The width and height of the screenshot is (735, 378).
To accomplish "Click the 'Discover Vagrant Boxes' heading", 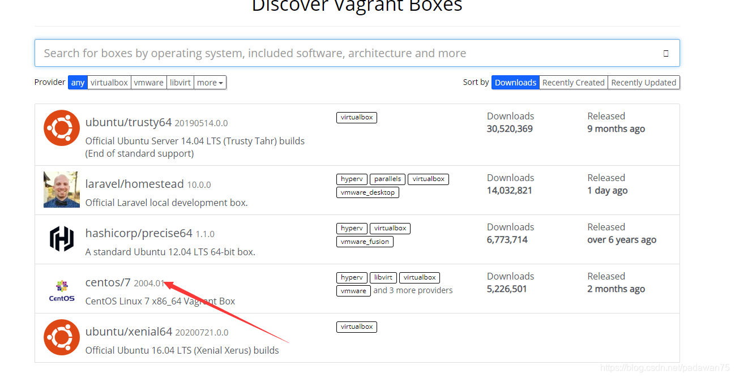I will coord(357,6).
